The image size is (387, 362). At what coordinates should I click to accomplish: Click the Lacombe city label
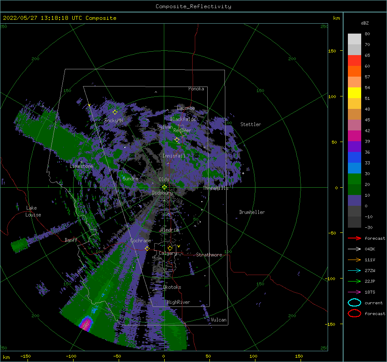tap(186, 108)
